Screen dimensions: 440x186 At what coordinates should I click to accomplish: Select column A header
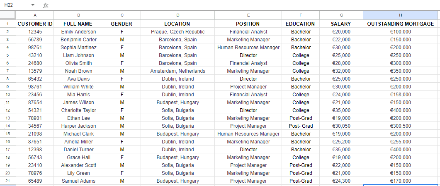(35, 15)
